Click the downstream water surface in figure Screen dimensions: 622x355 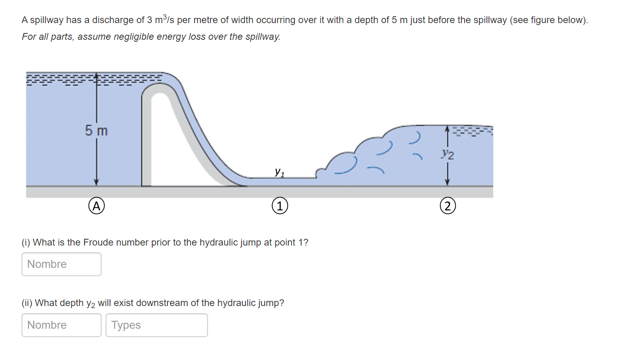470,127
